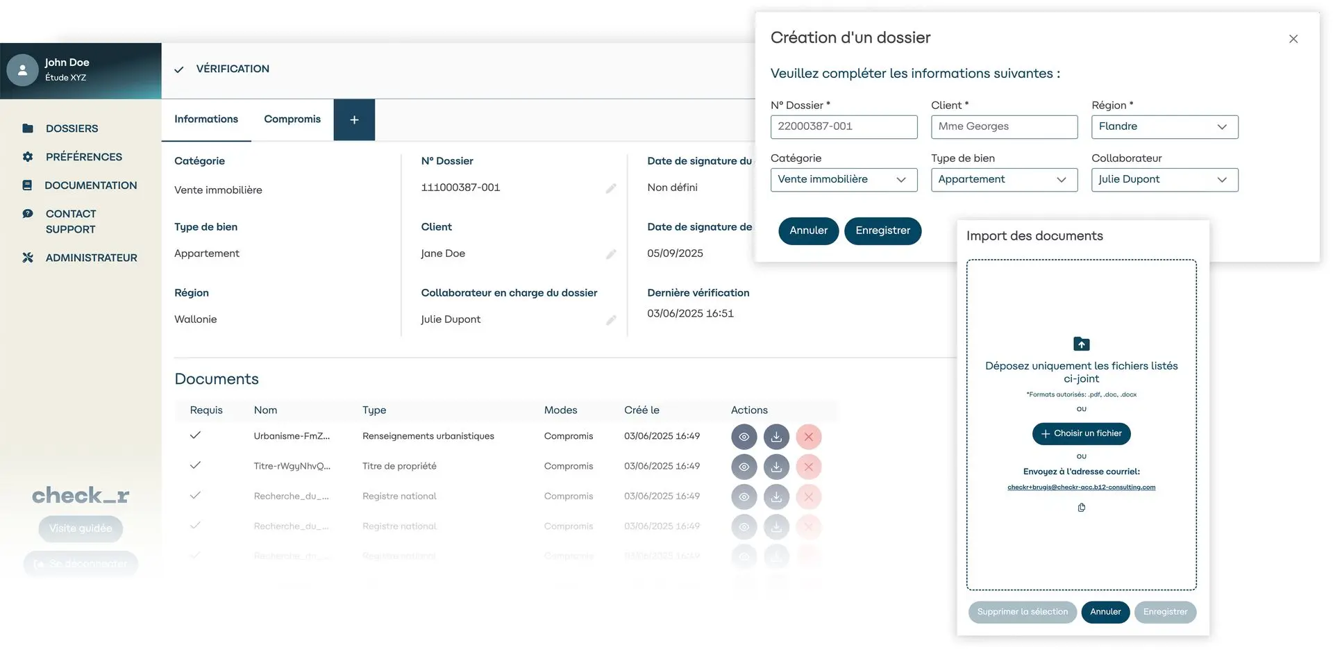Expand the Catégorie dropdown Vente immobilière
The image size is (1333, 650).
pyautogui.click(x=844, y=180)
